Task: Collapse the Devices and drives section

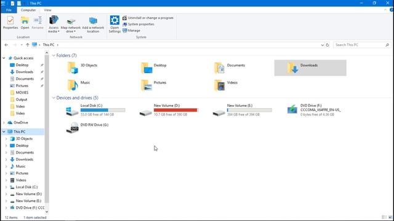Action: pyautogui.click(x=54, y=98)
